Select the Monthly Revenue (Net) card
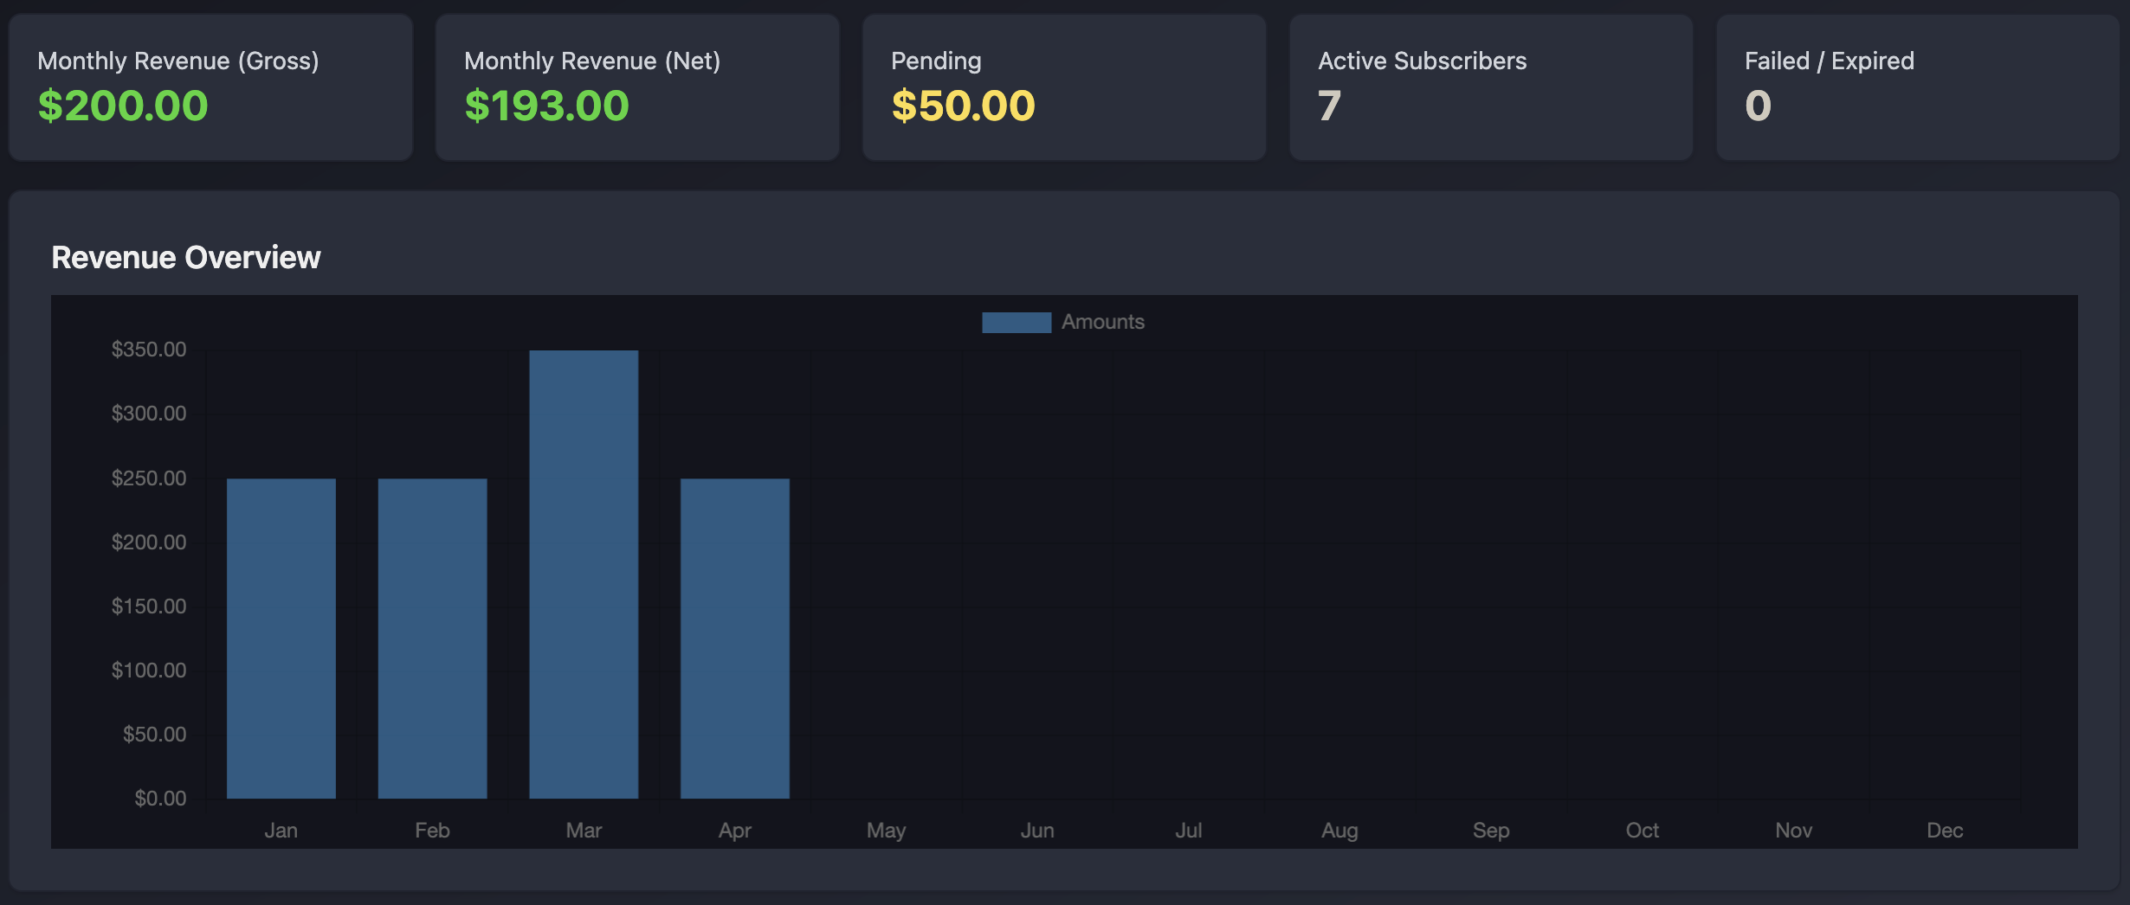2130x905 pixels. point(637,87)
